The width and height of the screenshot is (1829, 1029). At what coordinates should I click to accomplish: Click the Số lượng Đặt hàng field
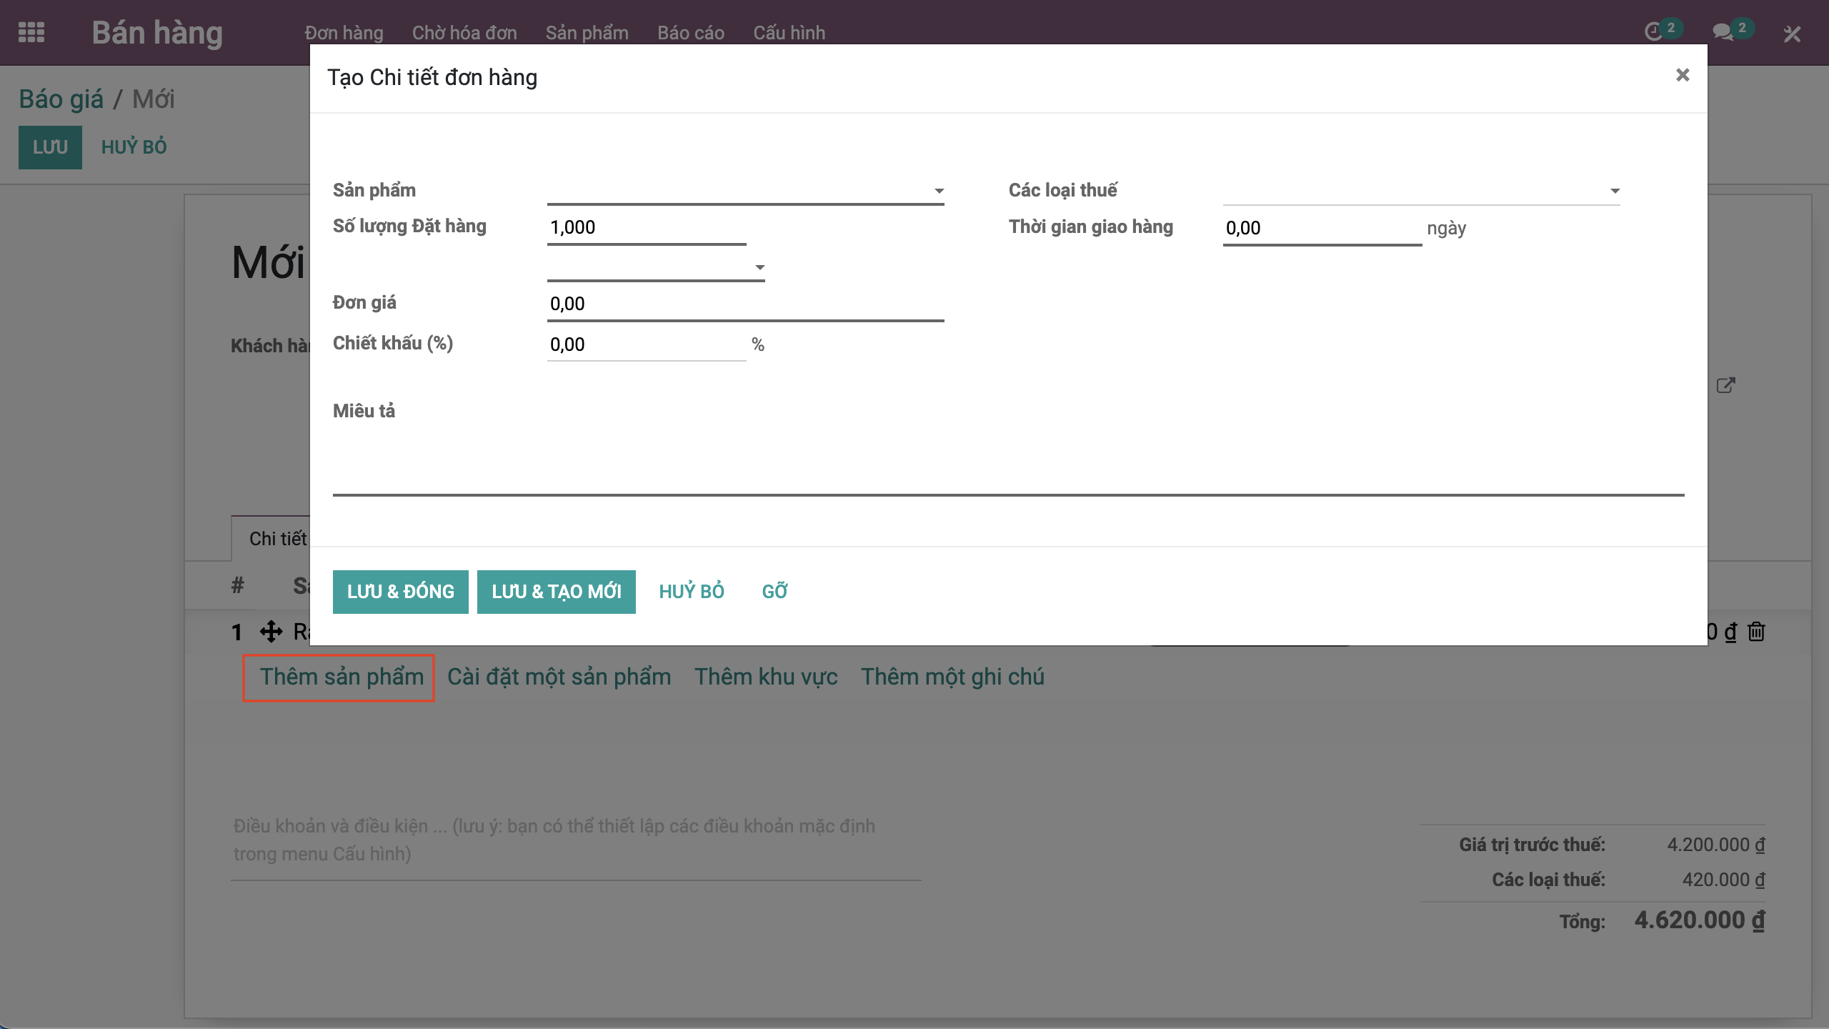(646, 228)
